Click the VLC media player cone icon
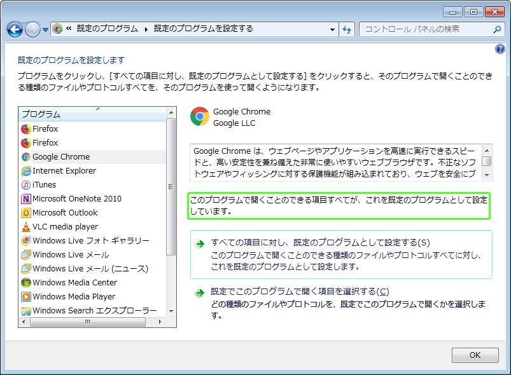Viewport: 511px width, 375px height. [25, 227]
